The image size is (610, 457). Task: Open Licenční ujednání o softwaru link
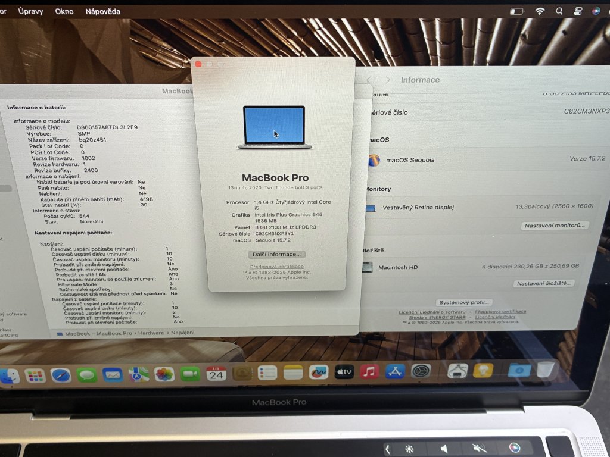point(432,312)
